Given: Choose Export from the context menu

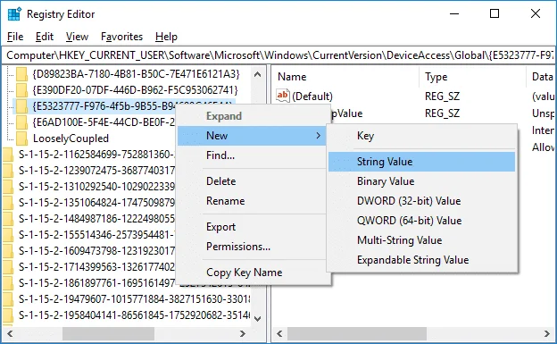Looking at the screenshot, I should pos(252,227).
